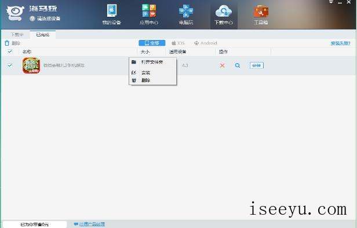Filter the list by Android
Screen dimensions: 357x228
tap(205, 43)
